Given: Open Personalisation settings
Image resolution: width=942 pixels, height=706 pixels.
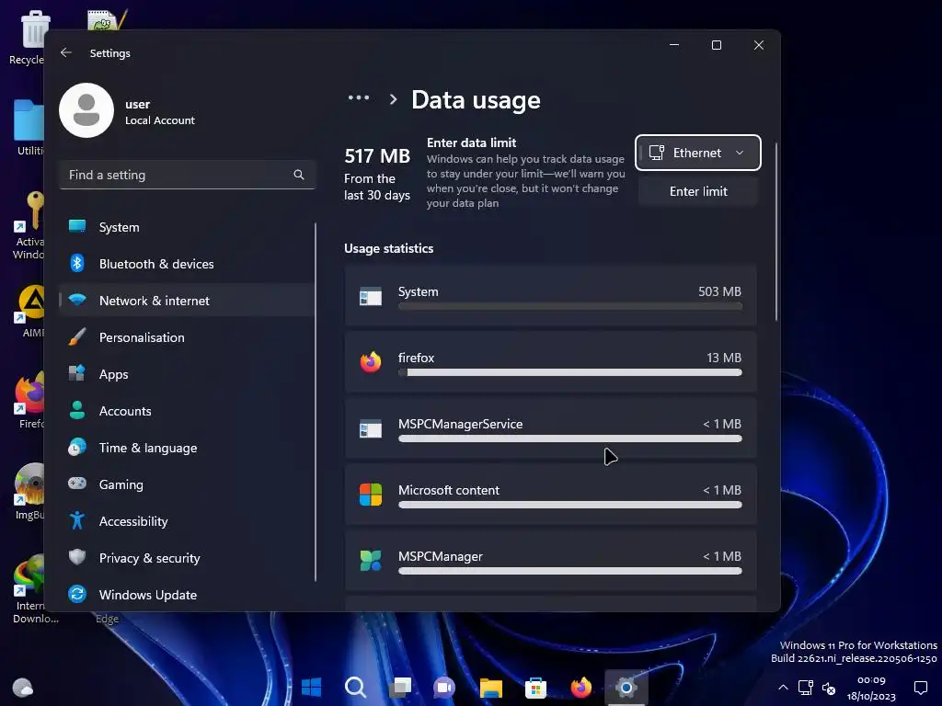Looking at the screenshot, I should point(187,337).
